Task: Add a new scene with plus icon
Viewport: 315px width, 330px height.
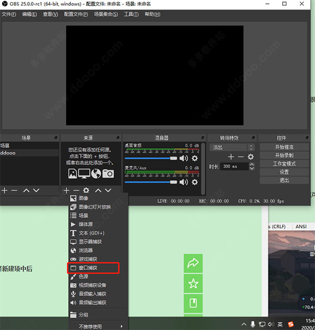Action: [5, 190]
